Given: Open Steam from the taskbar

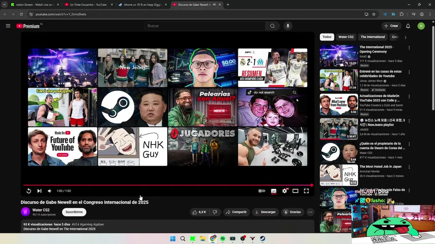Looking at the screenshot, I should 263,239.
